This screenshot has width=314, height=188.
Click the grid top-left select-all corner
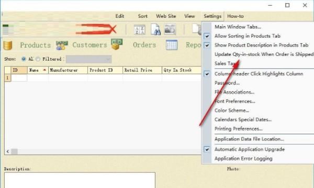click(x=8, y=70)
